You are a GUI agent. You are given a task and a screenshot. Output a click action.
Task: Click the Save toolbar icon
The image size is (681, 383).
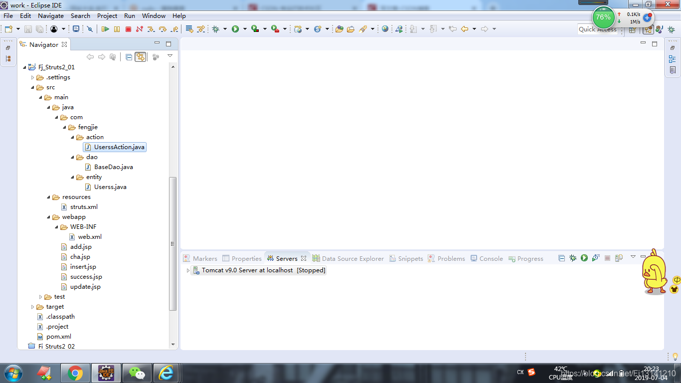click(x=28, y=29)
